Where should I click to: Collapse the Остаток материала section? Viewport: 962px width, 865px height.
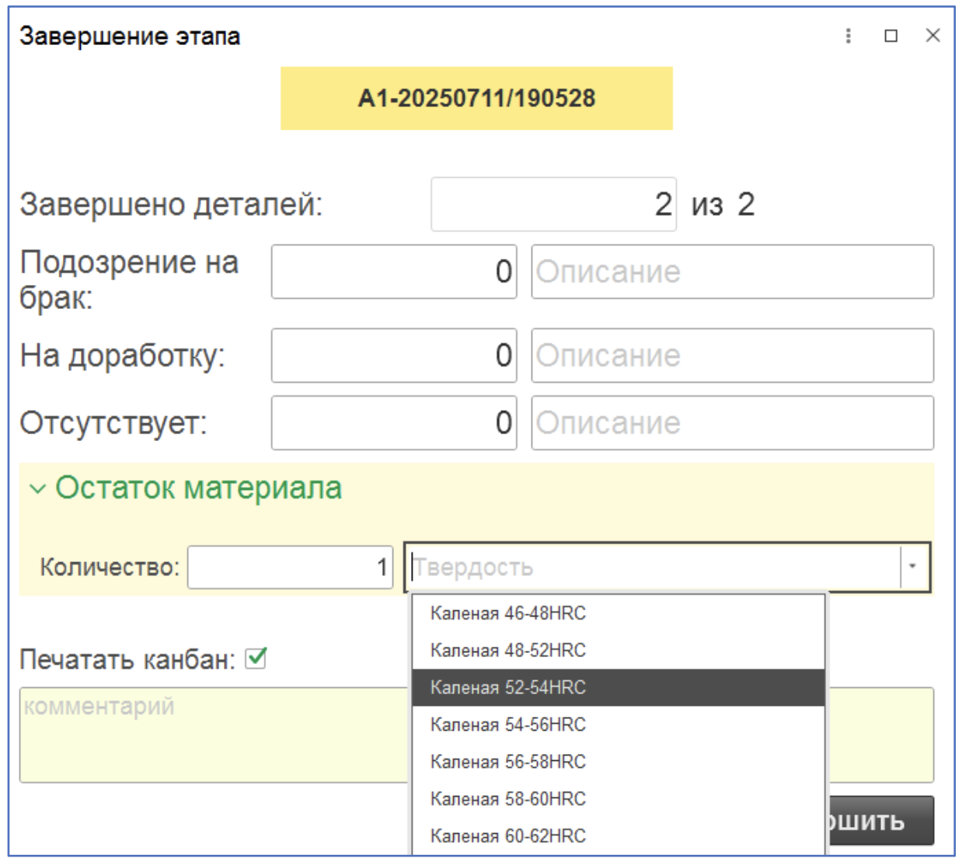click(37, 489)
